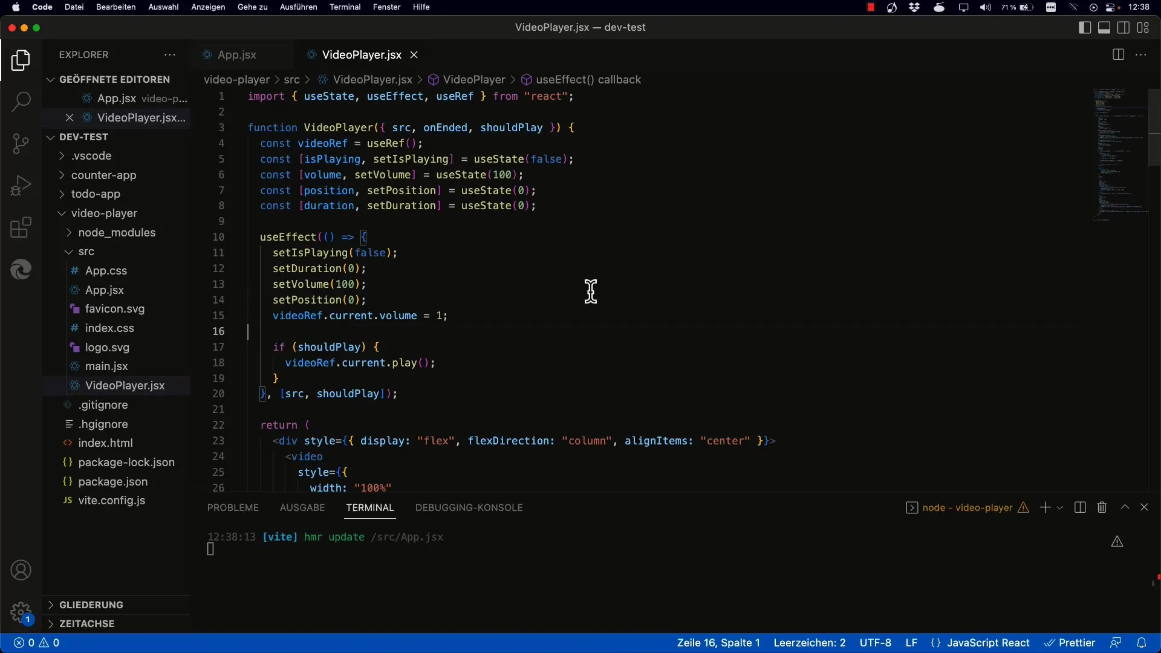Open editor more actions ellipsis
This screenshot has height=653, width=1161.
[1141, 54]
